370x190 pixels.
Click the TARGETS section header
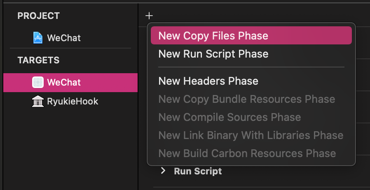pyautogui.click(x=38, y=60)
